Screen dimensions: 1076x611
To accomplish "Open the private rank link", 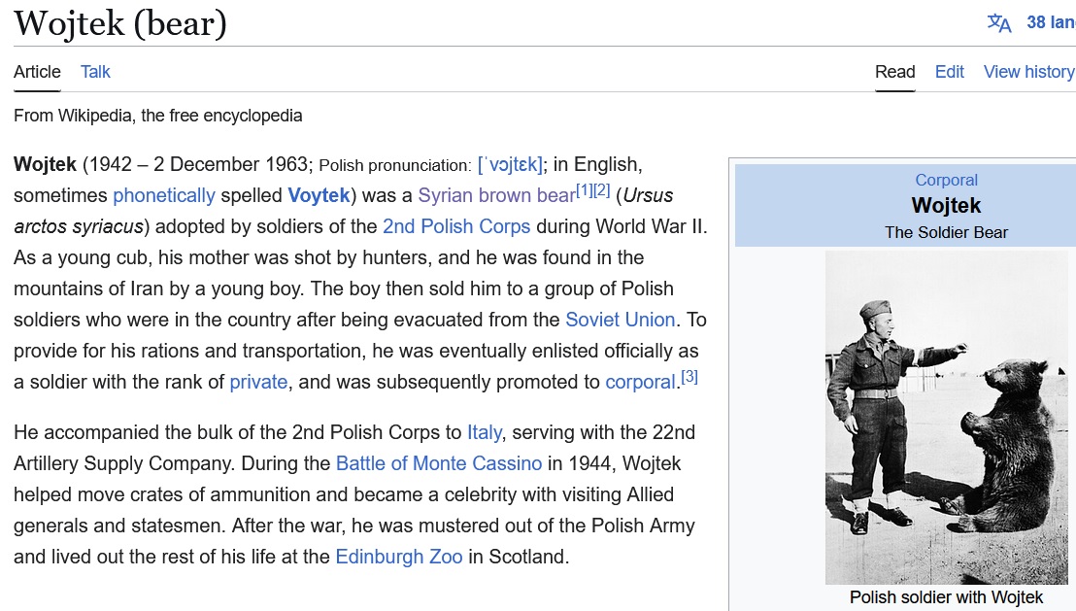I will (x=258, y=382).
